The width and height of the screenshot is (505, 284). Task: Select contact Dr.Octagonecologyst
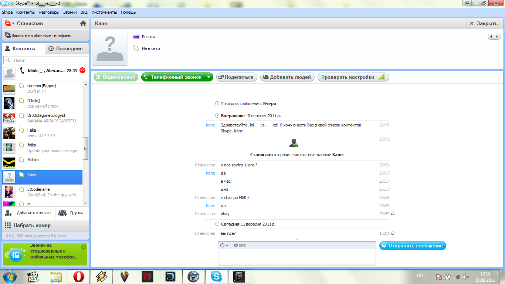pyautogui.click(x=43, y=118)
